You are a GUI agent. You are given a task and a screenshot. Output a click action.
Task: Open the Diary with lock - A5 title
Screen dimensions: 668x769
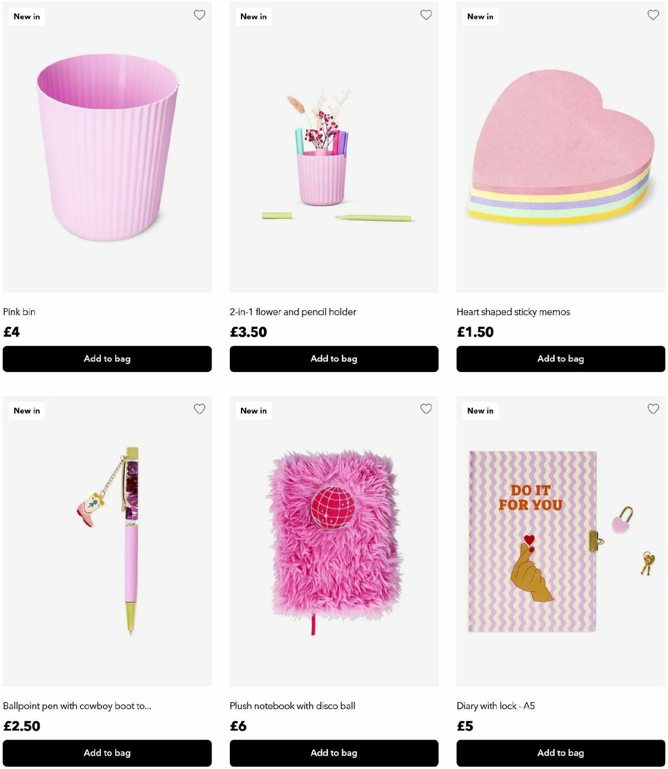tap(495, 706)
